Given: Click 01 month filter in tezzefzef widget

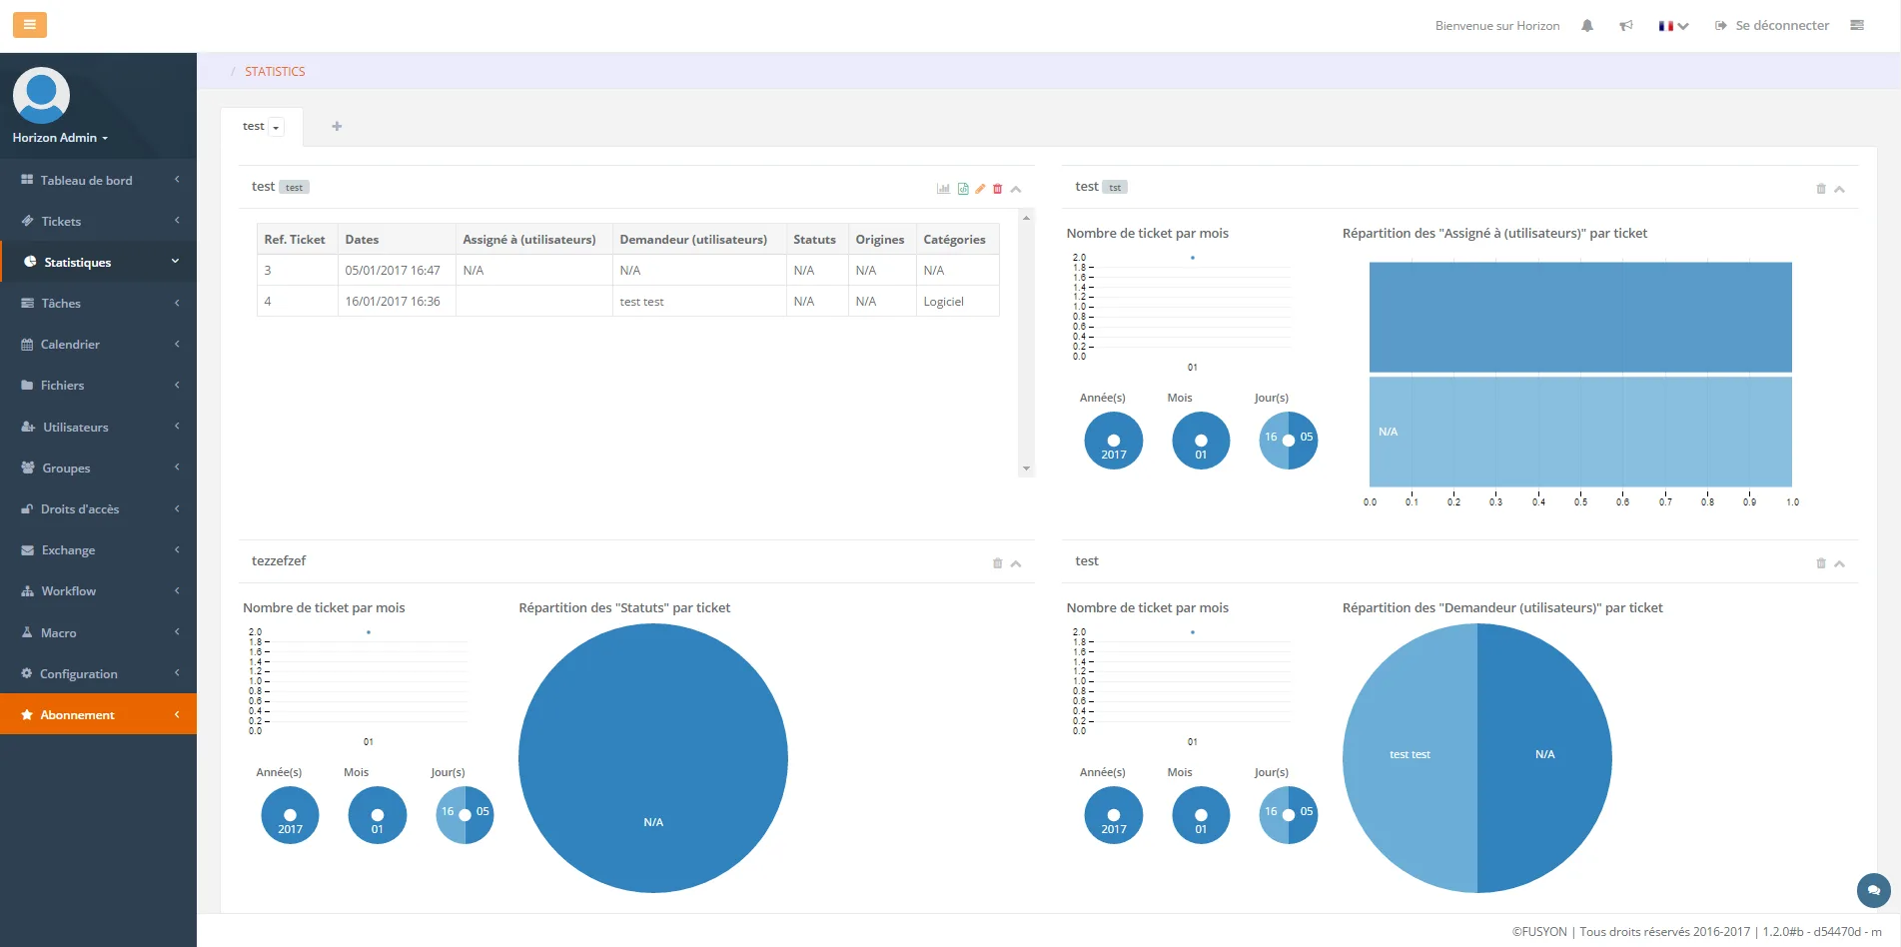Looking at the screenshot, I should [x=378, y=815].
